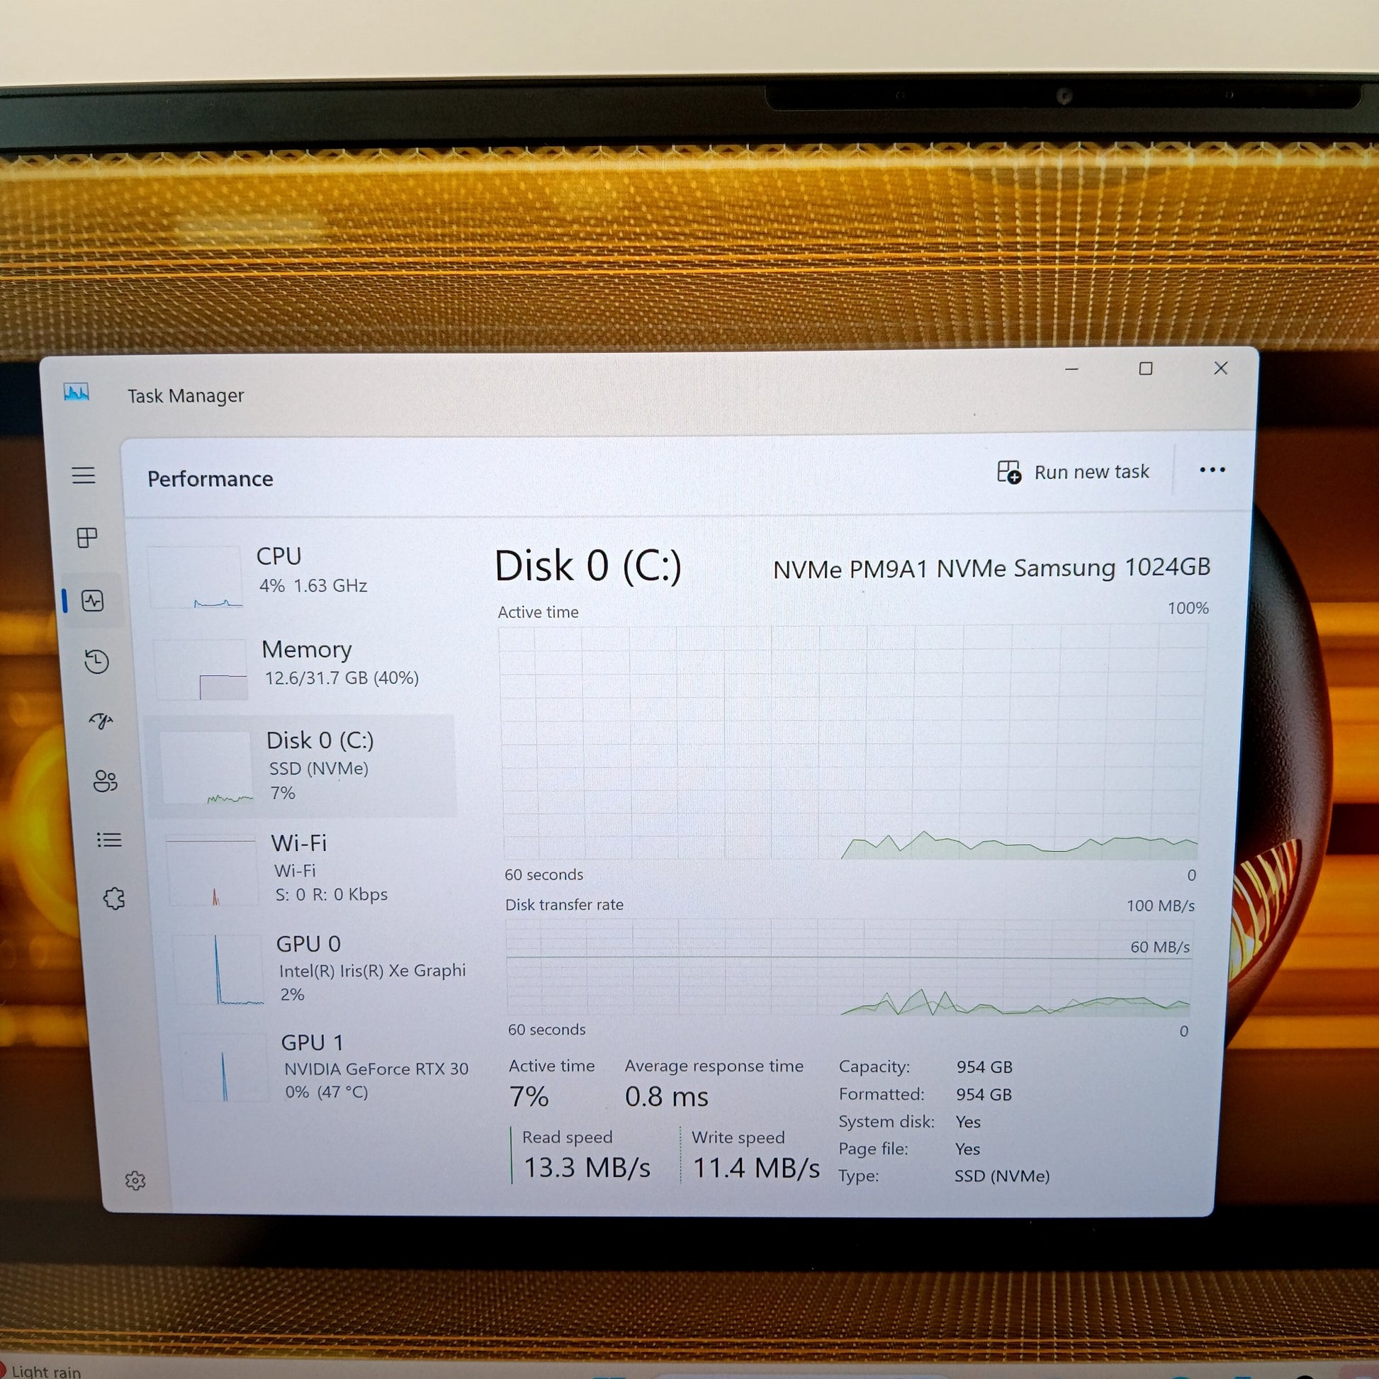Click the Performance page heading
1379x1379 pixels.
click(x=210, y=479)
